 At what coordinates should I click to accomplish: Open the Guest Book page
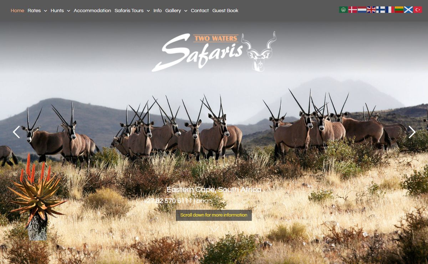coord(225,11)
